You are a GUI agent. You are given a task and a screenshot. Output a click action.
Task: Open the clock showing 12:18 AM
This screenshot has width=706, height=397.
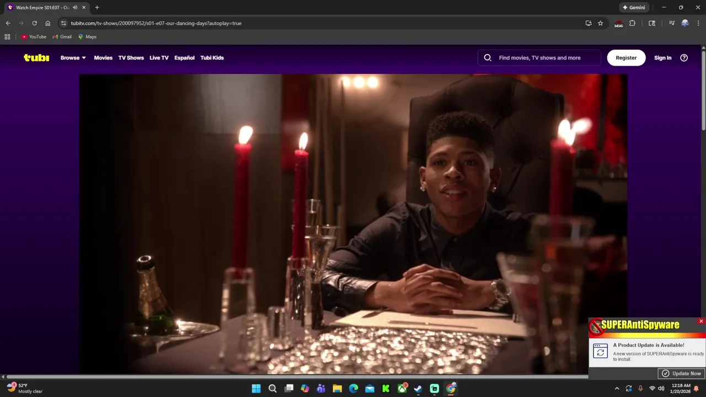pyautogui.click(x=681, y=388)
